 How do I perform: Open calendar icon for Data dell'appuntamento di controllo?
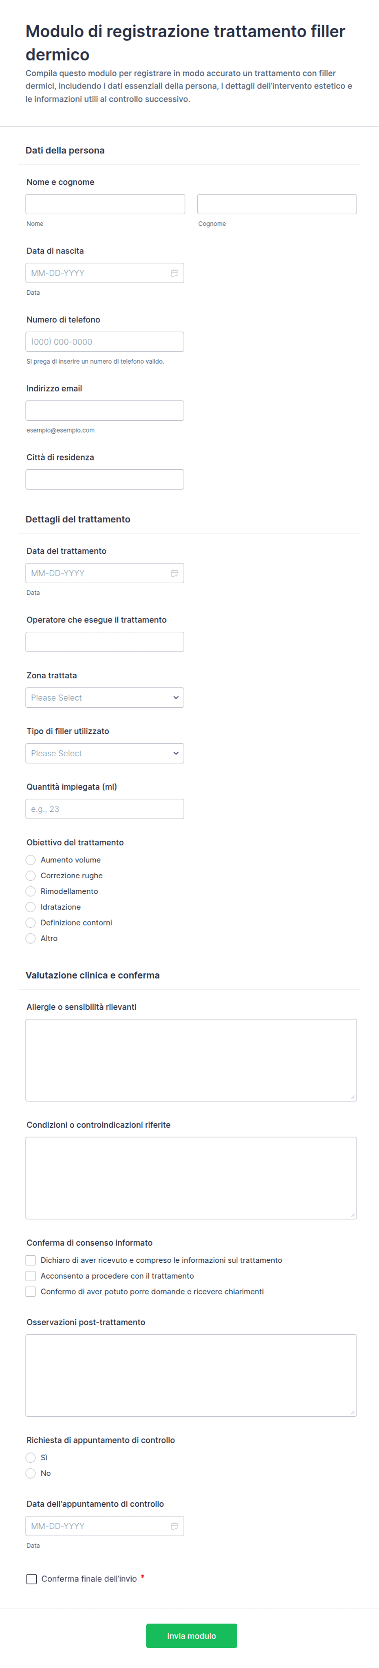click(174, 1526)
